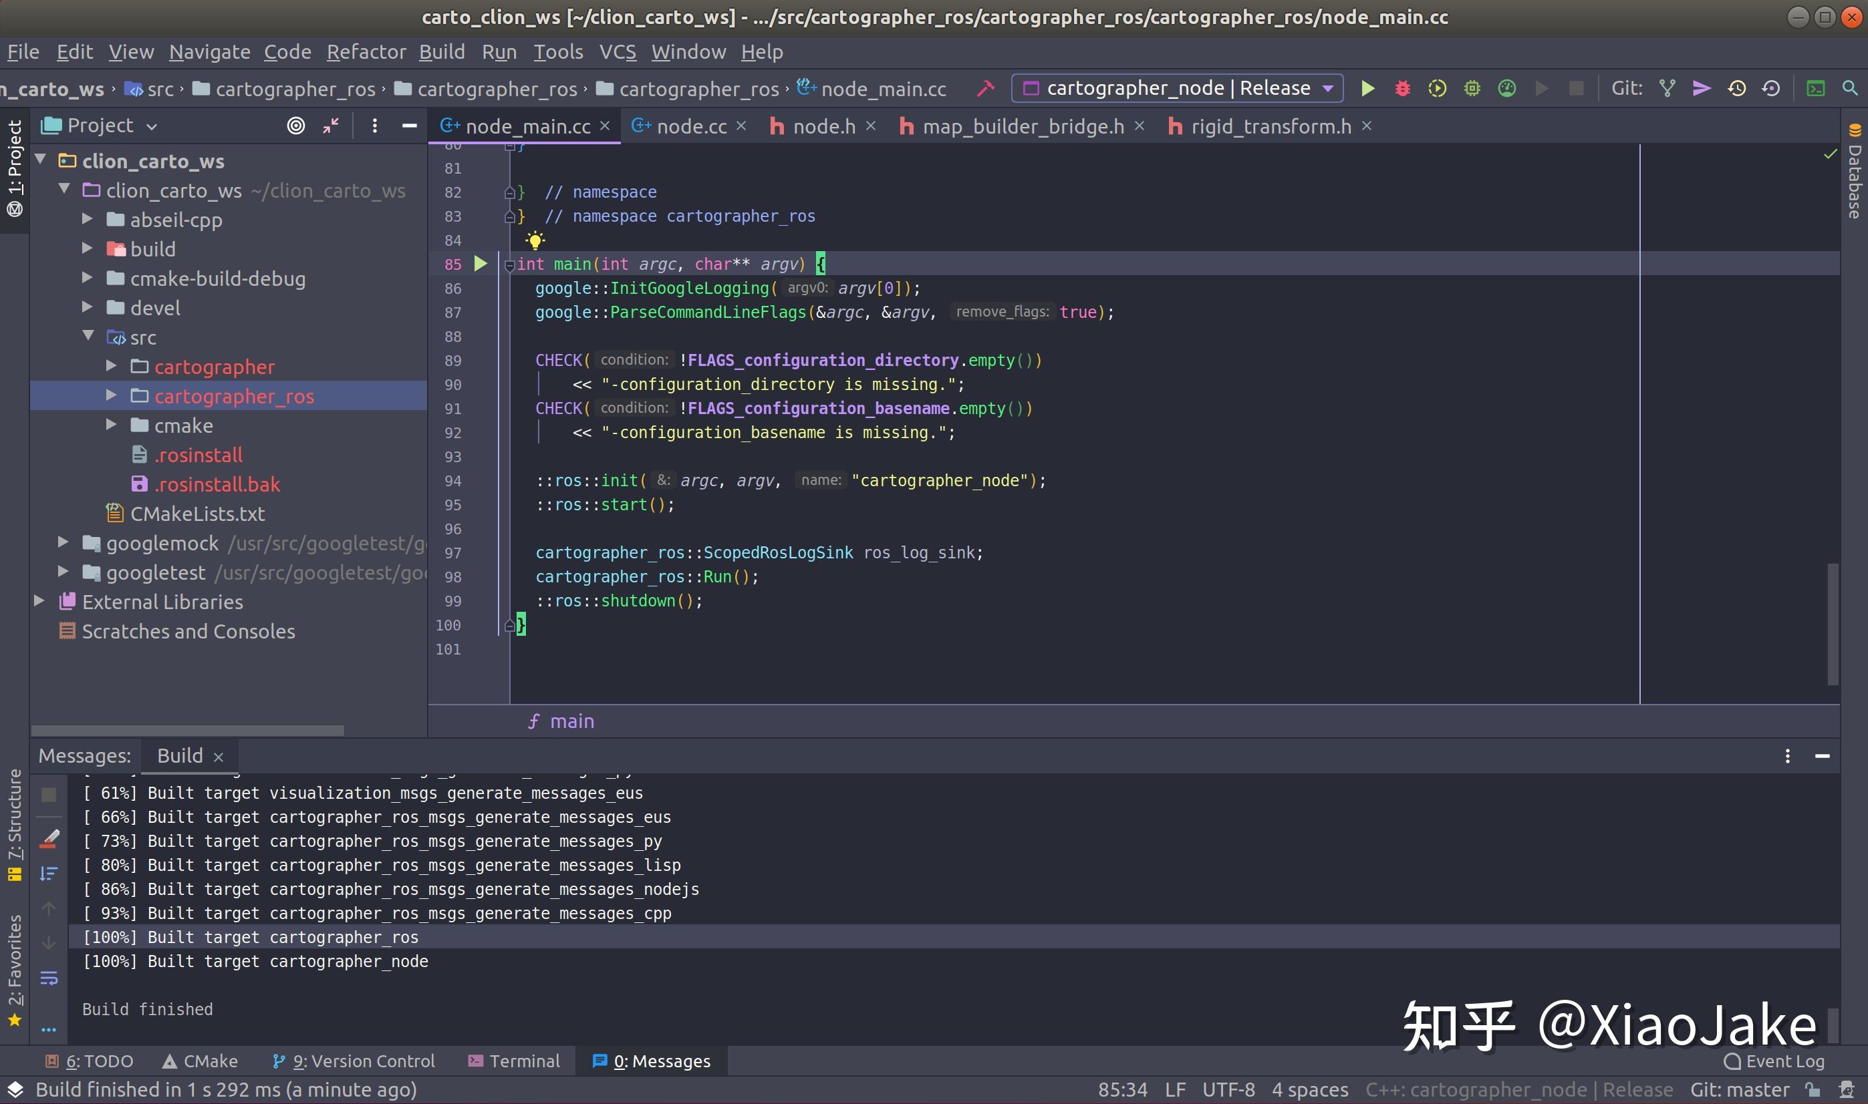The width and height of the screenshot is (1868, 1104).
Task: Toggle soft-wrap in the Build messages panel
Action: (x=49, y=978)
